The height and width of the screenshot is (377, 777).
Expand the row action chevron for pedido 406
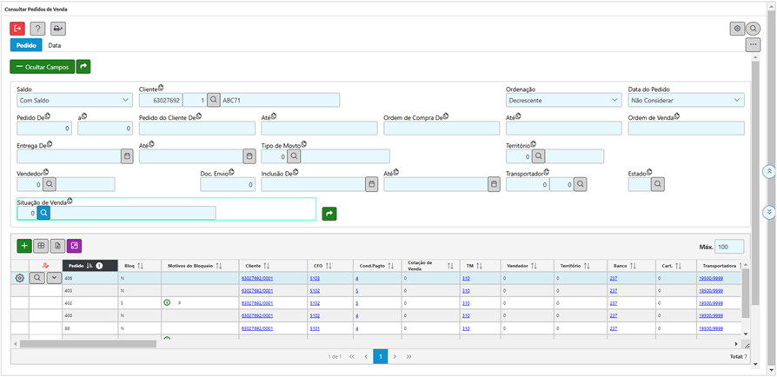[54, 278]
